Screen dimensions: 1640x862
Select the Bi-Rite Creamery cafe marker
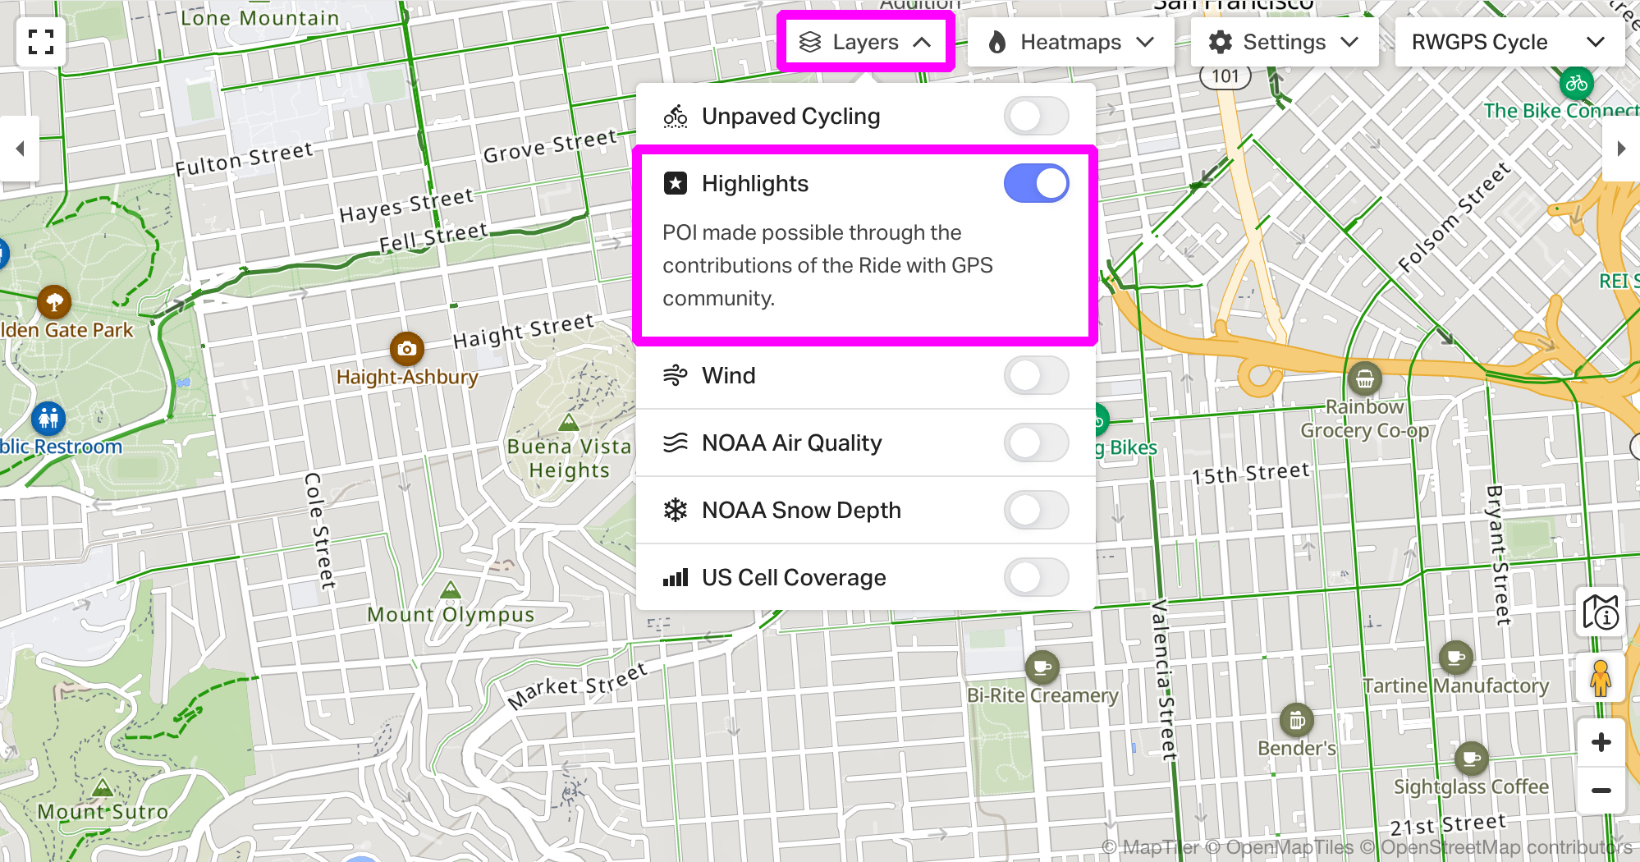coord(1042,667)
